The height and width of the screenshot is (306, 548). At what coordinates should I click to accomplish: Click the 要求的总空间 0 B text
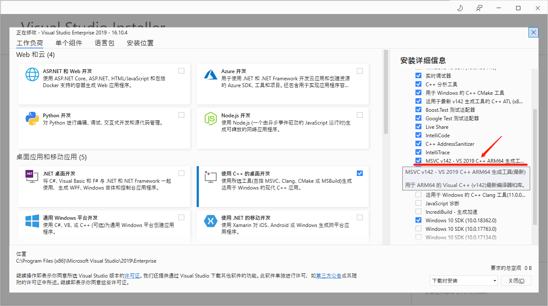tap(511, 268)
